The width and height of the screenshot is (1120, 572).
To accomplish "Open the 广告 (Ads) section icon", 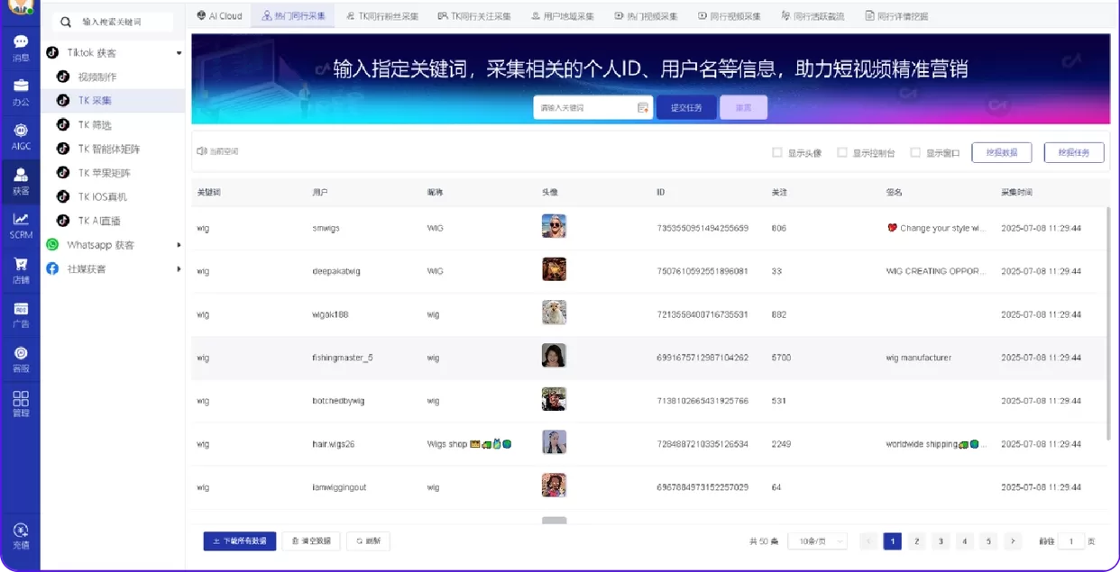I will click(20, 317).
